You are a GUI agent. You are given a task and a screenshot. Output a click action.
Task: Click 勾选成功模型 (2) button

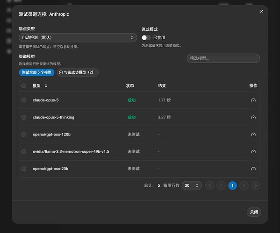[78, 72]
